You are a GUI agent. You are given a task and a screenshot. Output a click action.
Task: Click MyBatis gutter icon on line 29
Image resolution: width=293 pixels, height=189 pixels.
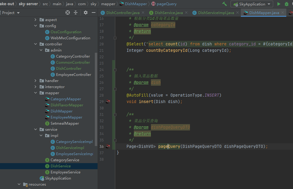108,102
